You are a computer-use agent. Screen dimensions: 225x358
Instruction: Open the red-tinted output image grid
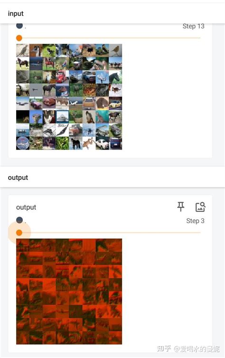(x=69, y=292)
